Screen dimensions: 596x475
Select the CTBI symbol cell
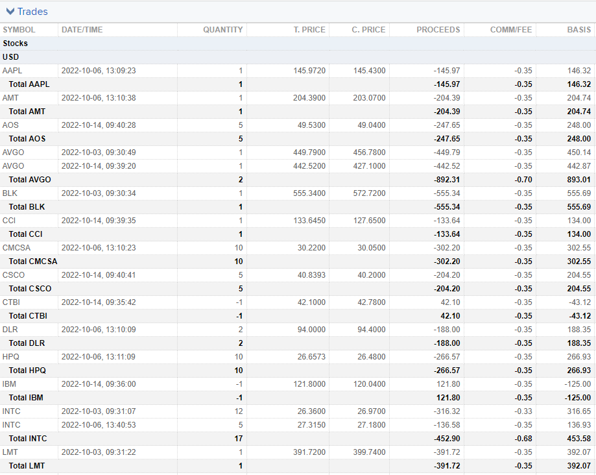pyautogui.click(x=11, y=302)
